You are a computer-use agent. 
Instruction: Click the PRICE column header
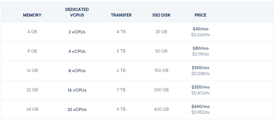coord(201,15)
